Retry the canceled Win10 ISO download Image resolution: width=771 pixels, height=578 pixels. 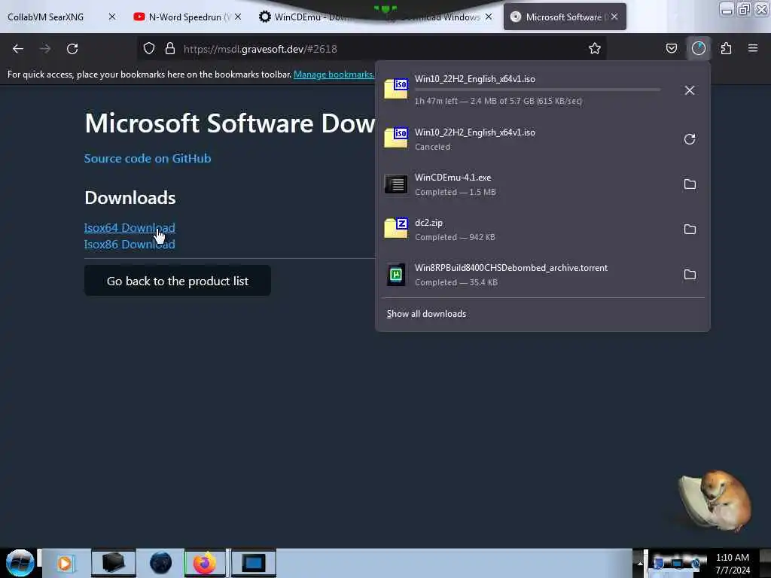pyautogui.click(x=690, y=139)
